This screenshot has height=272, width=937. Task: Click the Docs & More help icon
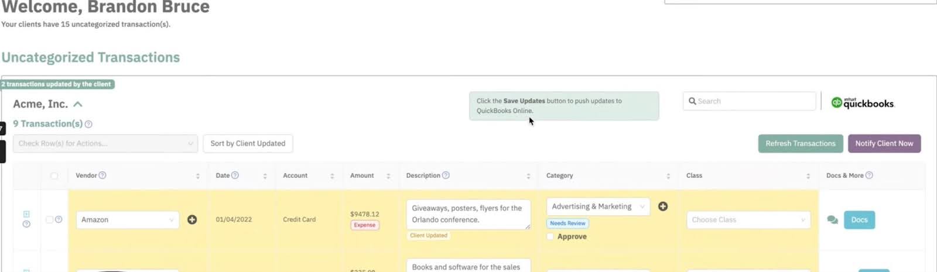pos(869,175)
